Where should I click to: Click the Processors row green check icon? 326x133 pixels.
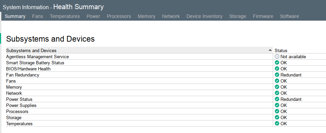point(277,111)
